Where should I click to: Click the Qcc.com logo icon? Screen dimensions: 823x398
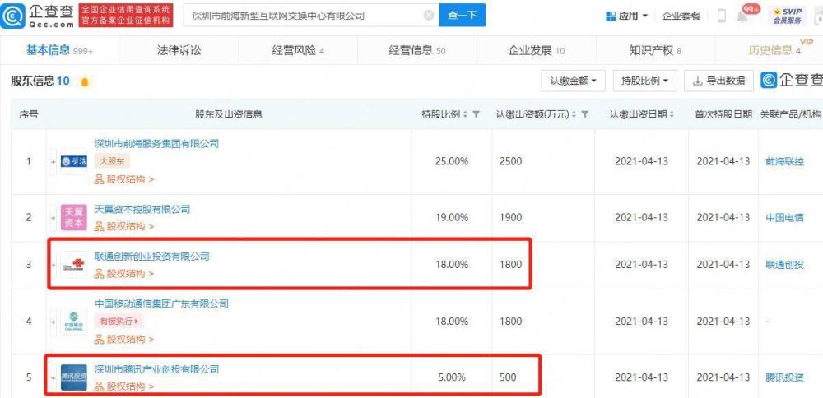[12, 16]
